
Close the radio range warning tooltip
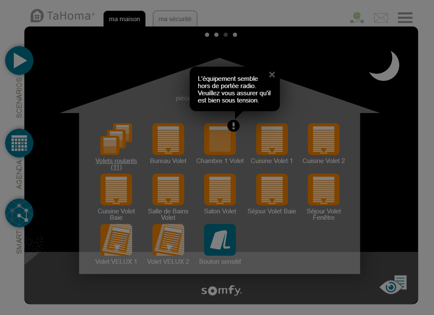coord(272,75)
